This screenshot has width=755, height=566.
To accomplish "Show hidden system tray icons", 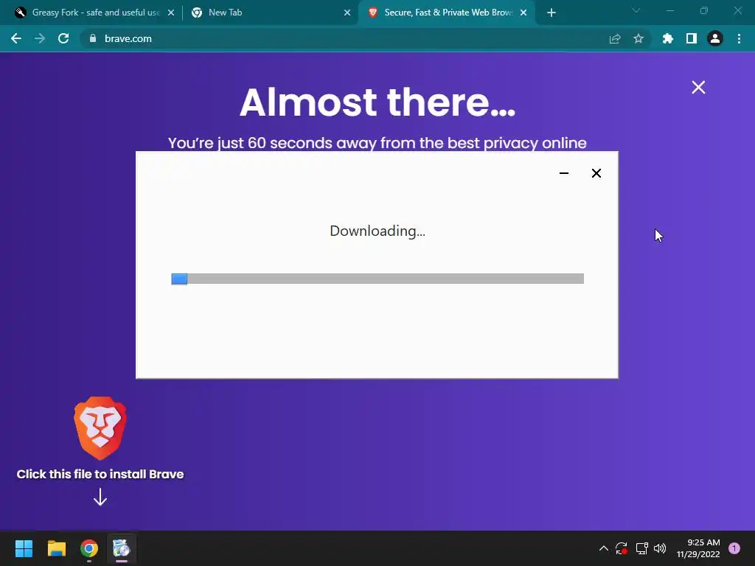I will pos(603,548).
